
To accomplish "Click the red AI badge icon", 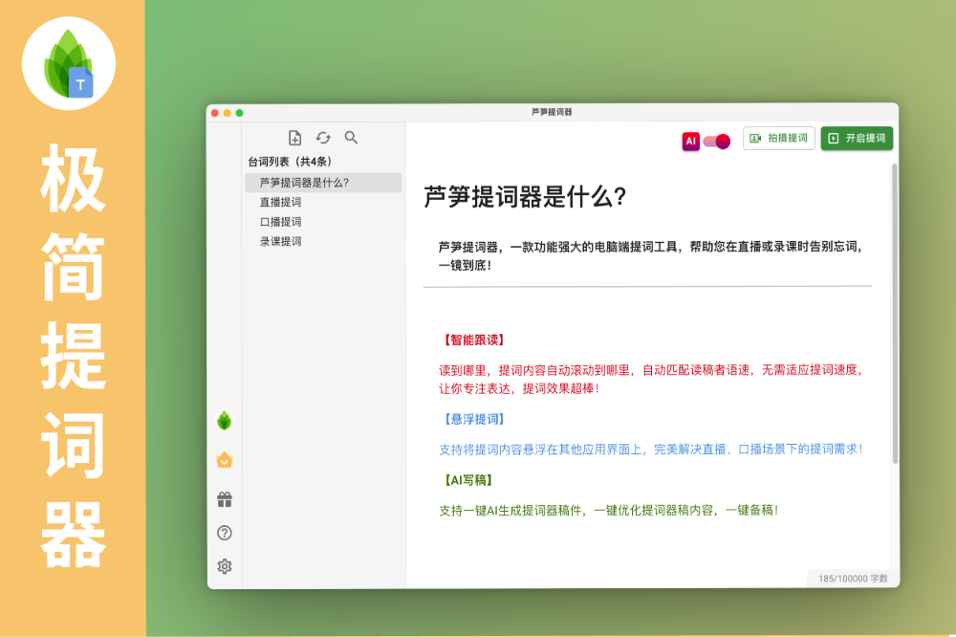I will [690, 141].
